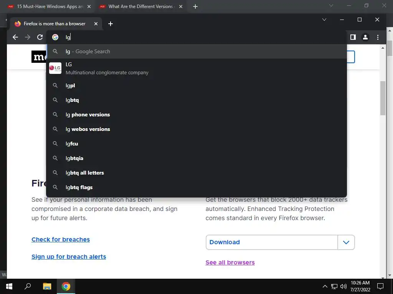Click the inner page vertical scrollbar thumb
393x294 pixels.
383,98
